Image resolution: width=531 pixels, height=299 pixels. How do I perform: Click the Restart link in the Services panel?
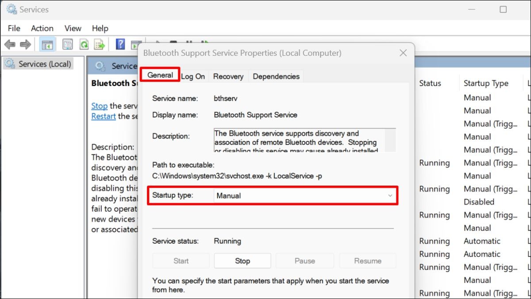click(104, 116)
